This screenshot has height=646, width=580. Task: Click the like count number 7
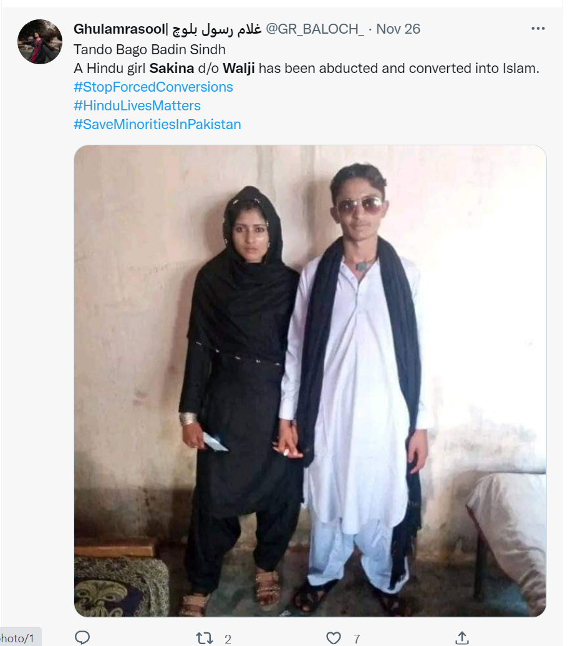357,639
